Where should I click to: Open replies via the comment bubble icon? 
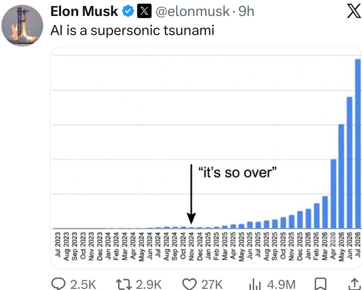(58, 284)
